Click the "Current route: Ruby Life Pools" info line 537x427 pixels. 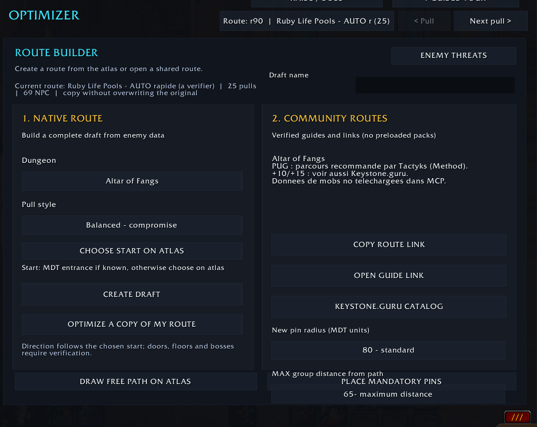pyautogui.click(x=135, y=89)
